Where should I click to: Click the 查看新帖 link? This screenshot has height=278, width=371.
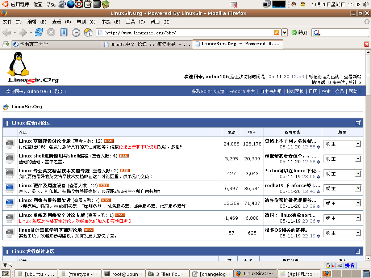coord(353,76)
